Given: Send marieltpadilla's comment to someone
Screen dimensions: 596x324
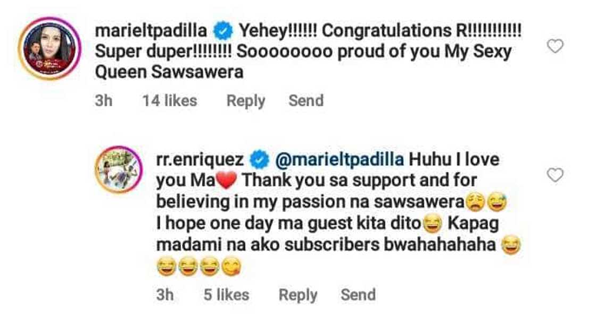Looking at the screenshot, I should tap(305, 100).
